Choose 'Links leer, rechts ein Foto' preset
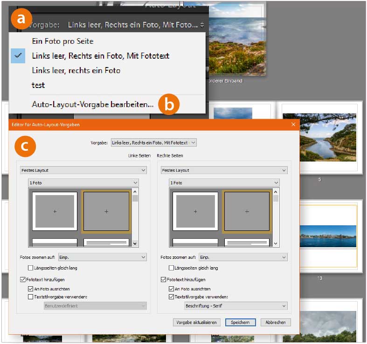The image size is (367, 344). pos(76,70)
